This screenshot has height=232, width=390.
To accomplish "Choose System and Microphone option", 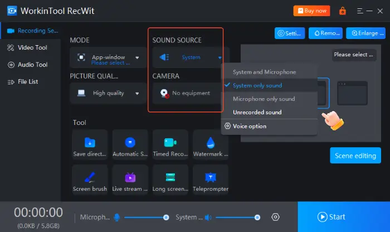I will tap(269, 72).
